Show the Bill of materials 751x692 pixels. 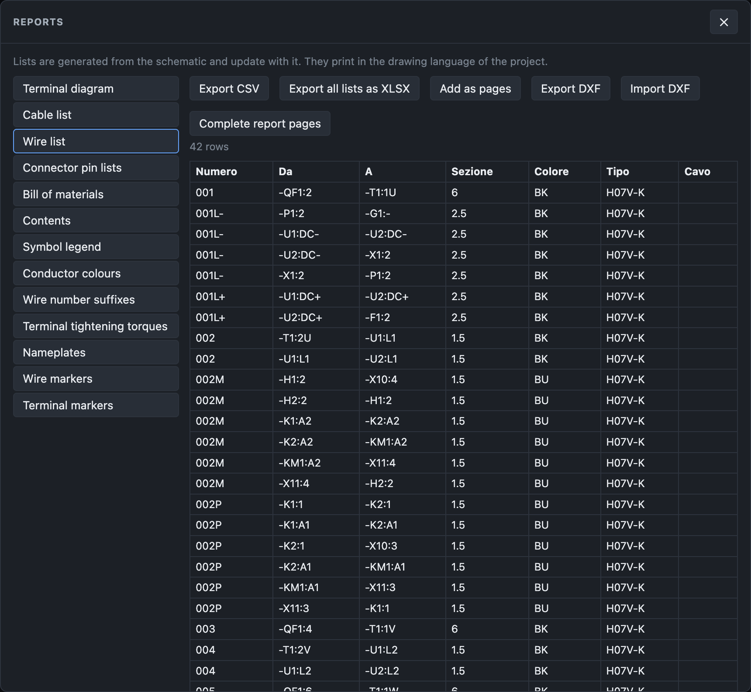coord(96,194)
